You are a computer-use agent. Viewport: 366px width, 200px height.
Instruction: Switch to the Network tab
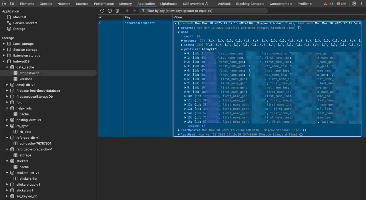64,4
